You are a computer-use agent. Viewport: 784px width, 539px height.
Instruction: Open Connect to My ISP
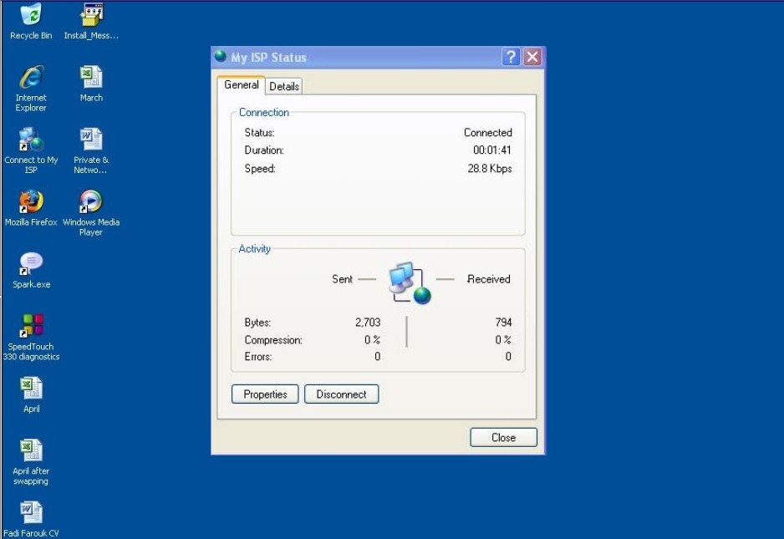pos(31,139)
